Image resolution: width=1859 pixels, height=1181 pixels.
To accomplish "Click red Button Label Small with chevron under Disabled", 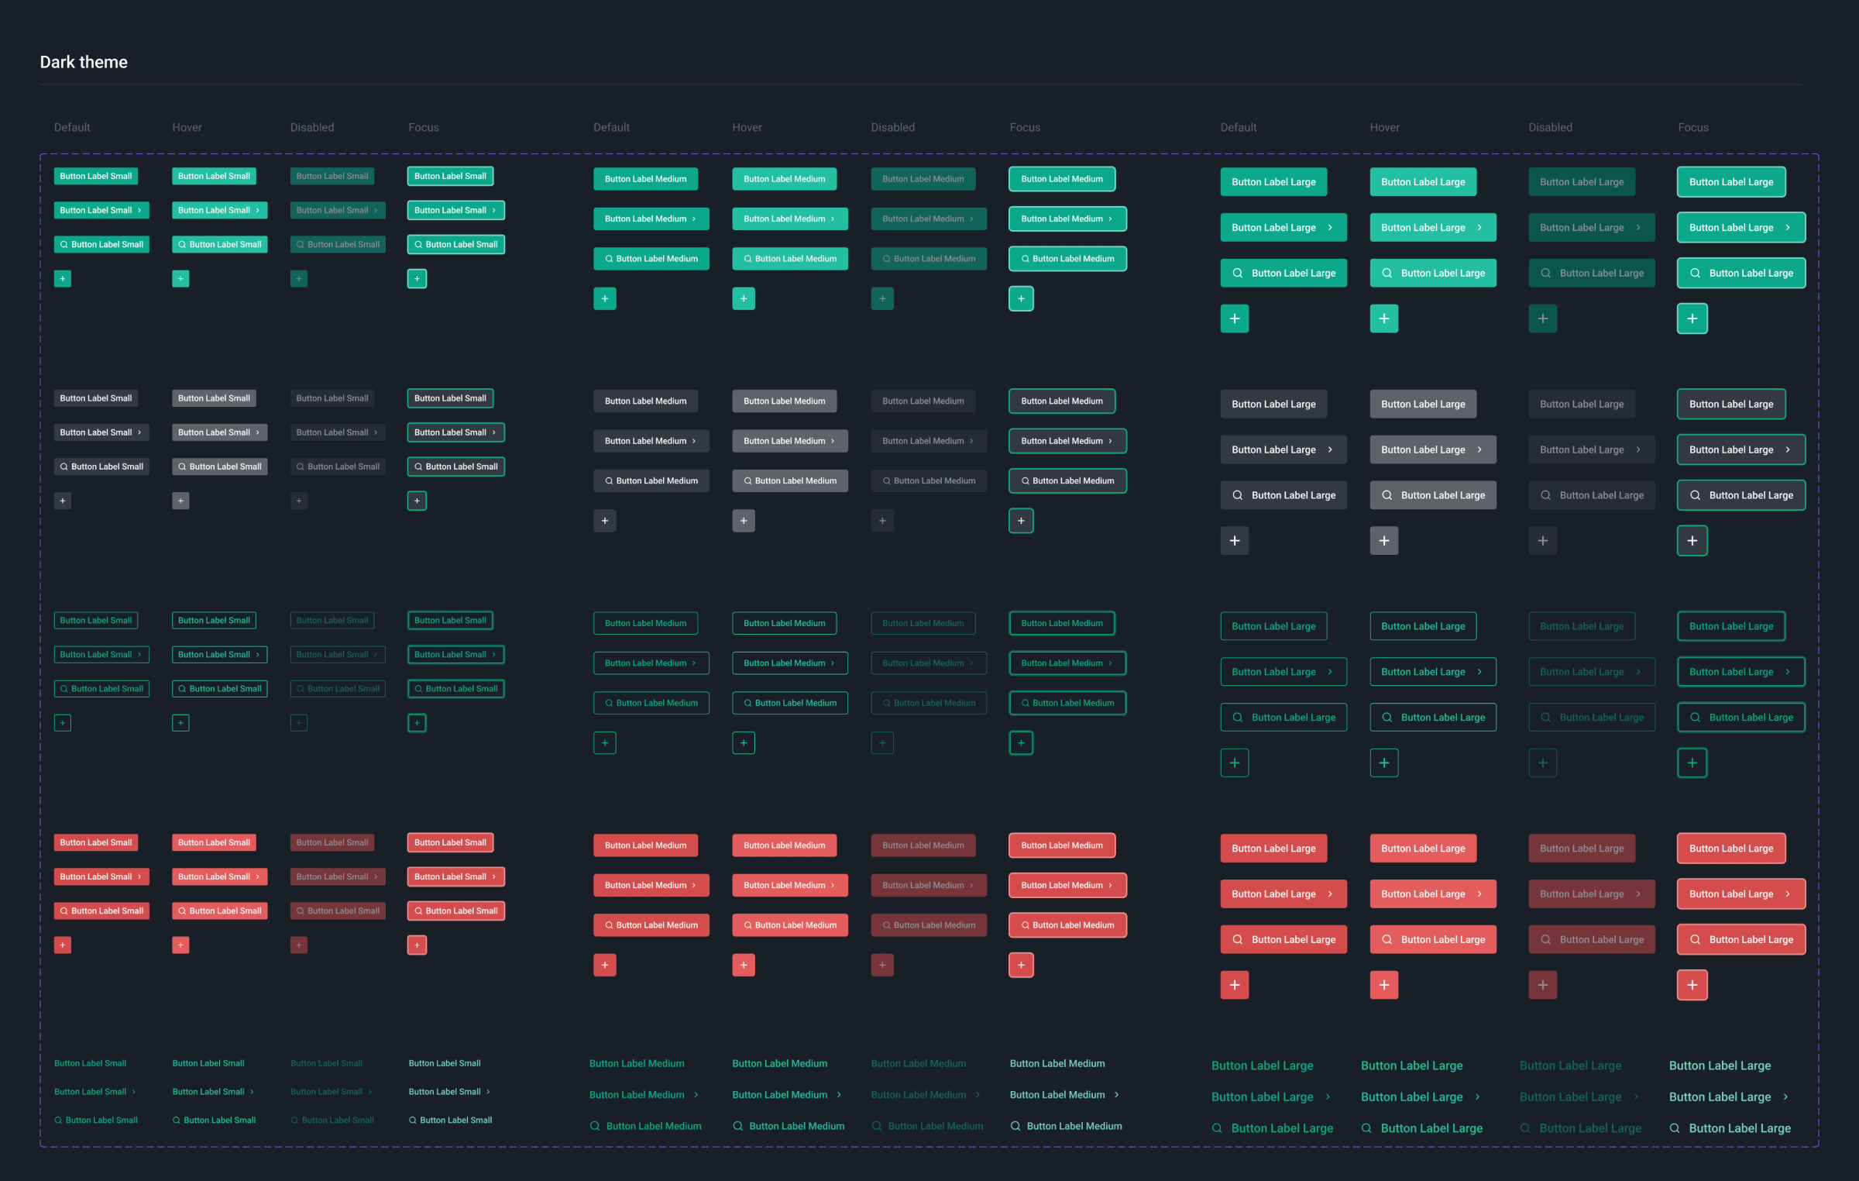I will pyautogui.click(x=338, y=877).
